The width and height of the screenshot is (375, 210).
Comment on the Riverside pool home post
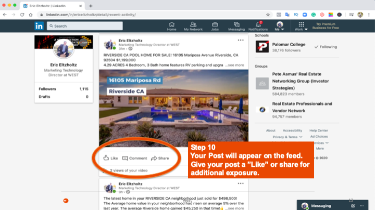click(x=134, y=158)
